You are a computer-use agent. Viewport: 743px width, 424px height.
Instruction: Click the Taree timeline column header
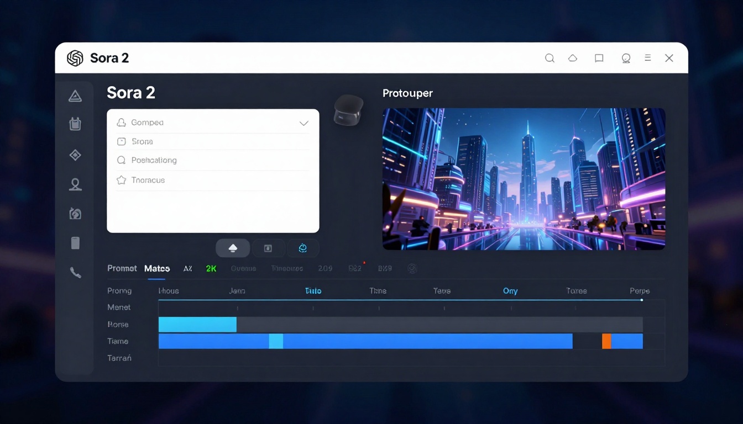[x=577, y=290]
